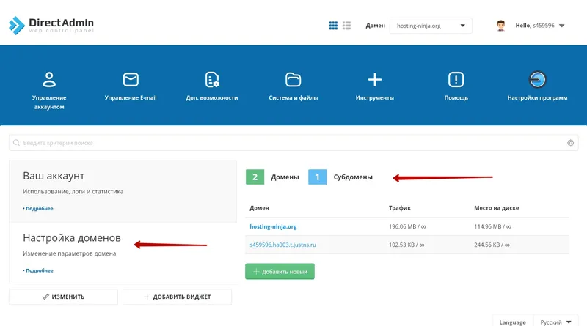Select the Система и файлы menu label
The width and height of the screenshot is (587, 326).
293,97
